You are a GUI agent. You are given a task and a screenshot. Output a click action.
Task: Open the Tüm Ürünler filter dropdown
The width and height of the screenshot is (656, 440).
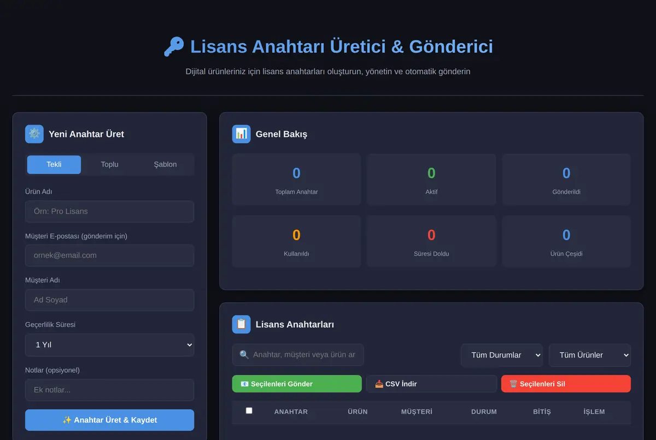pyautogui.click(x=590, y=355)
